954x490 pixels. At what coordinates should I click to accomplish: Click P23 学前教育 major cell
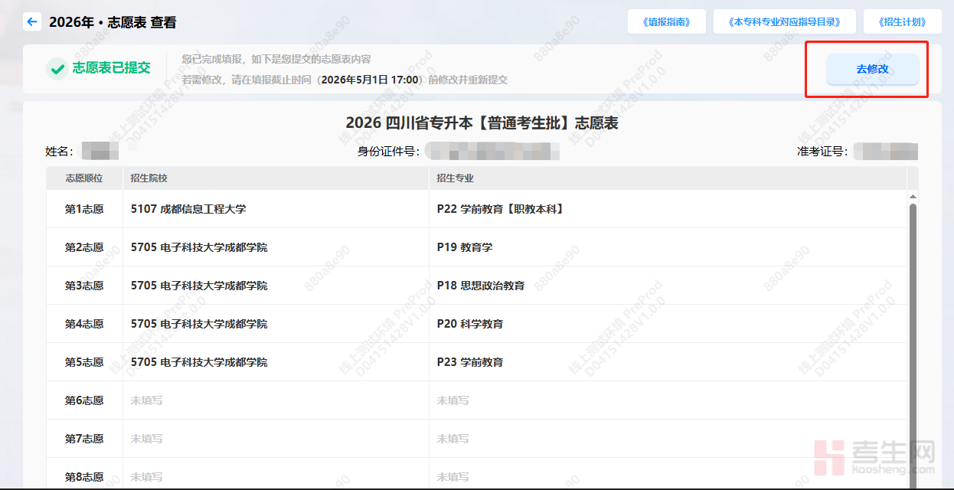[470, 362]
